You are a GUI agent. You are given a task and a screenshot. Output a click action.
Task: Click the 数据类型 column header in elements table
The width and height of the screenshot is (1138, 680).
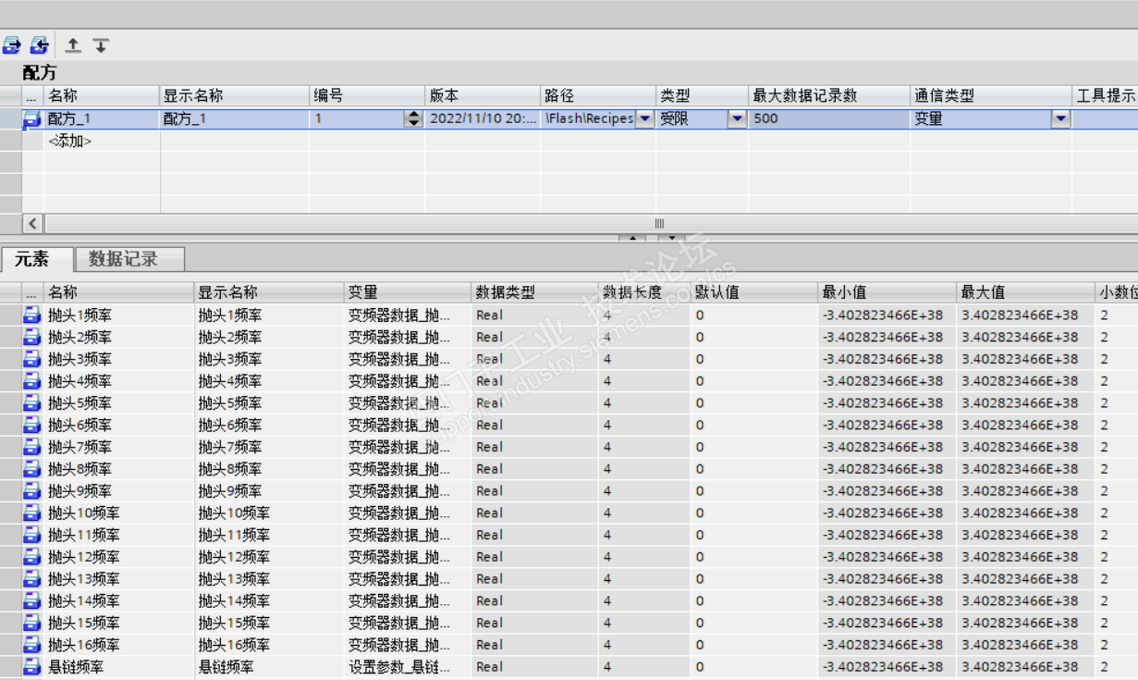pyautogui.click(x=534, y=292)
